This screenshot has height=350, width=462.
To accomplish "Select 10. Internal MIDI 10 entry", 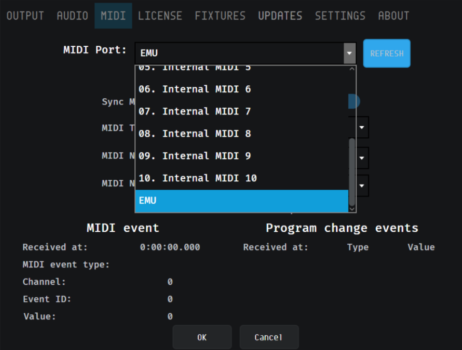I will click(x=241, y=178).
